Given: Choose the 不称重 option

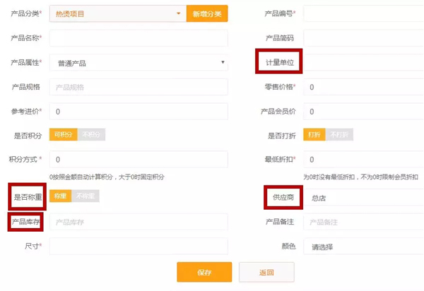Looking at the screenshot, I should [86, 196].
